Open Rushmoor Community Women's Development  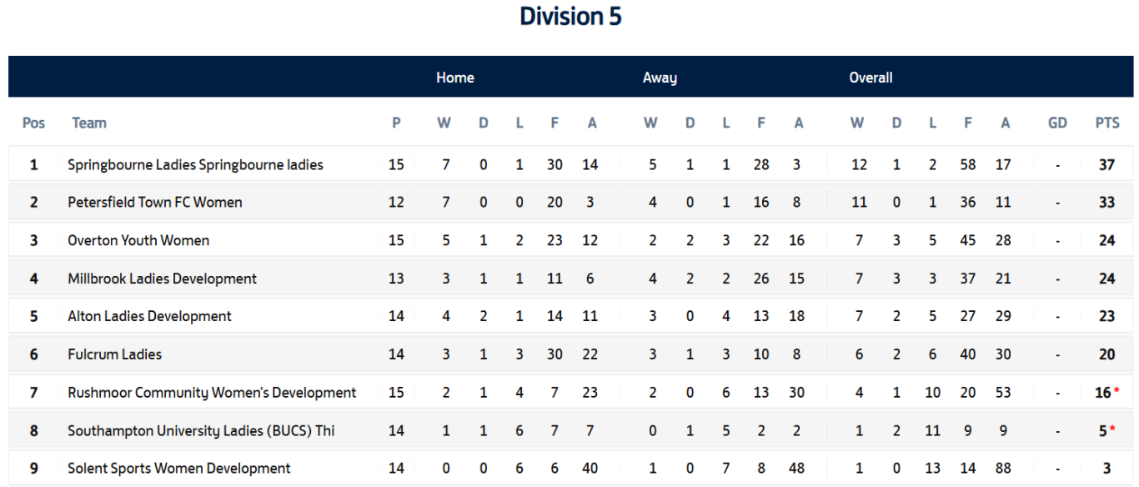click(212, 393)
